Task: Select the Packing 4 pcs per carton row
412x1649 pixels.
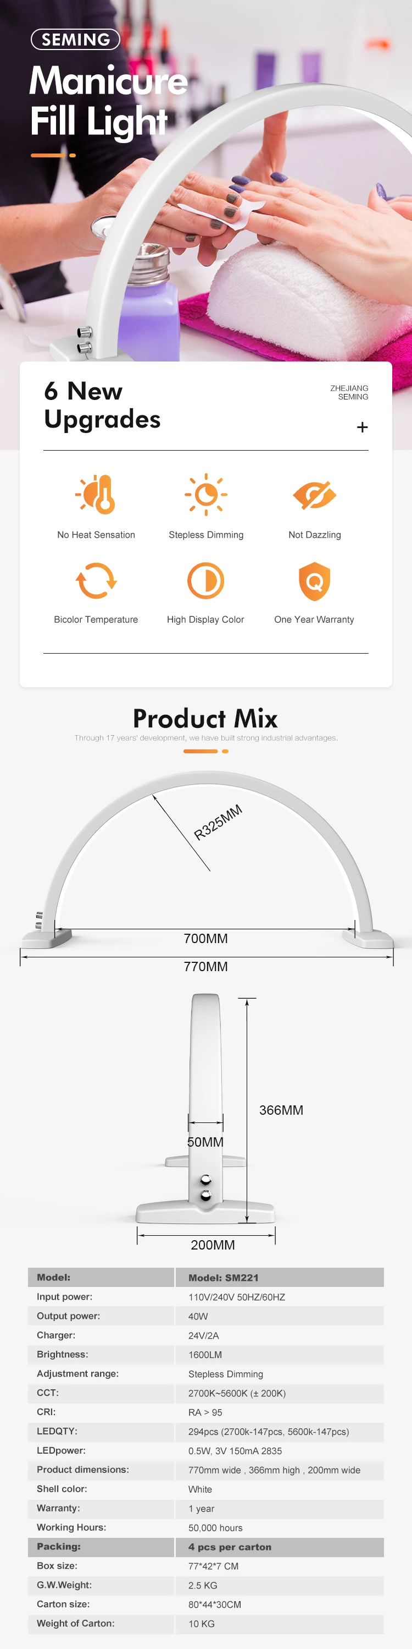Action: click(x=205, y=1547)
